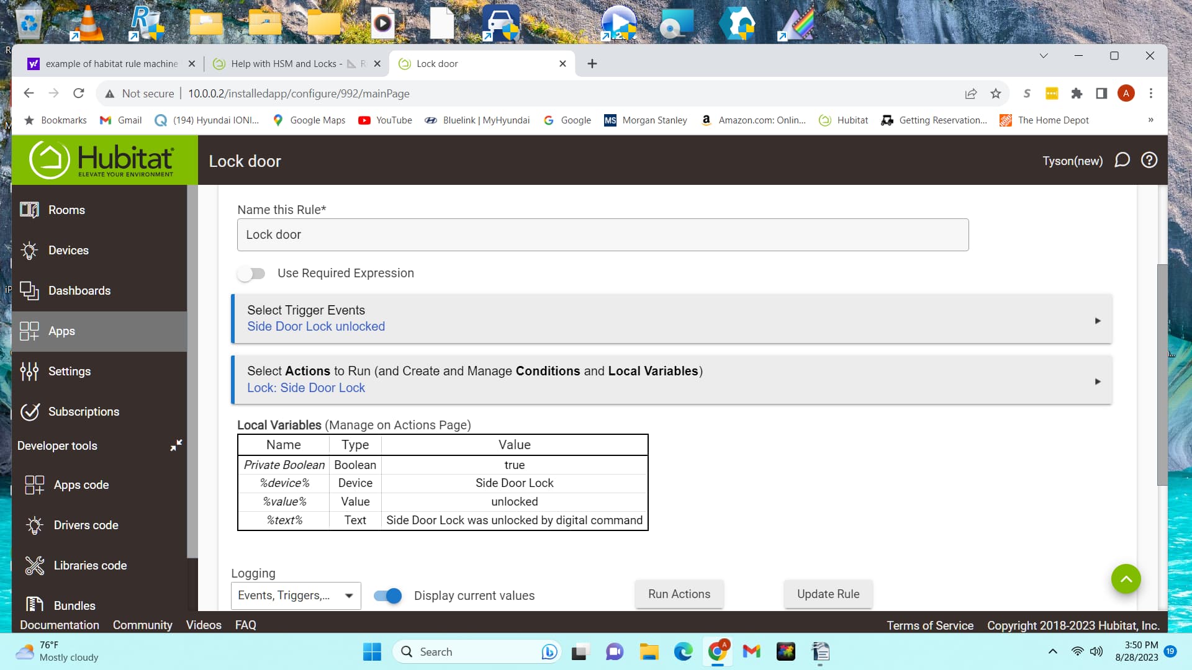
Task: Click the Dashboards icon in sidebar
Action: pos(29,290)
